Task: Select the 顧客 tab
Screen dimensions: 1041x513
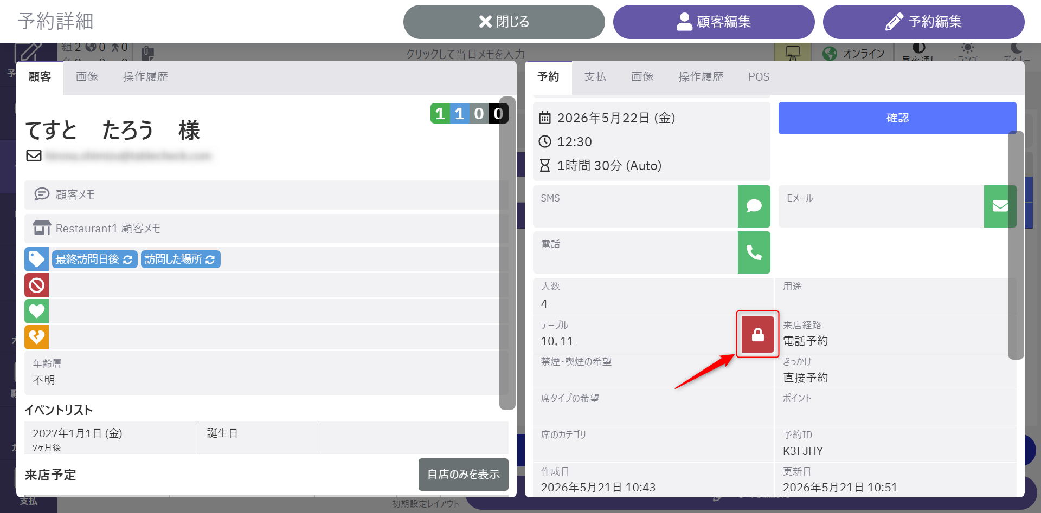Action: pyautogui.click(x=40, y=77)
